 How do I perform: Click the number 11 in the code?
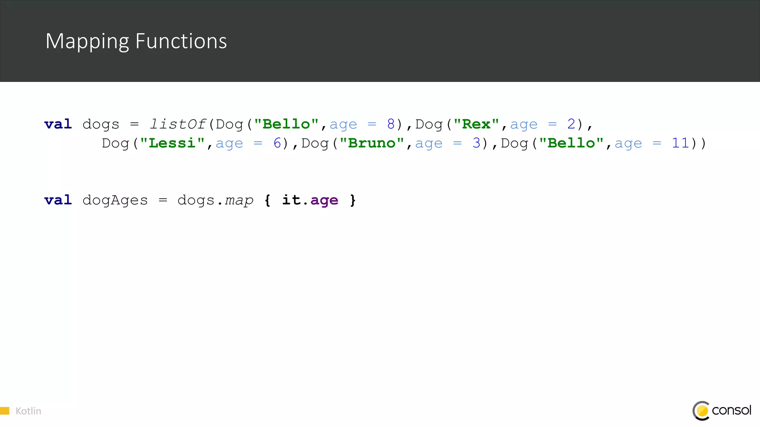coord(680,143)
